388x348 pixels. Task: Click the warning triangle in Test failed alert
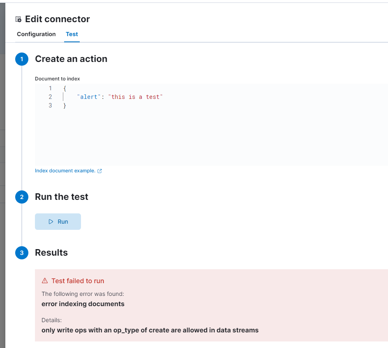tap(44, 281)
